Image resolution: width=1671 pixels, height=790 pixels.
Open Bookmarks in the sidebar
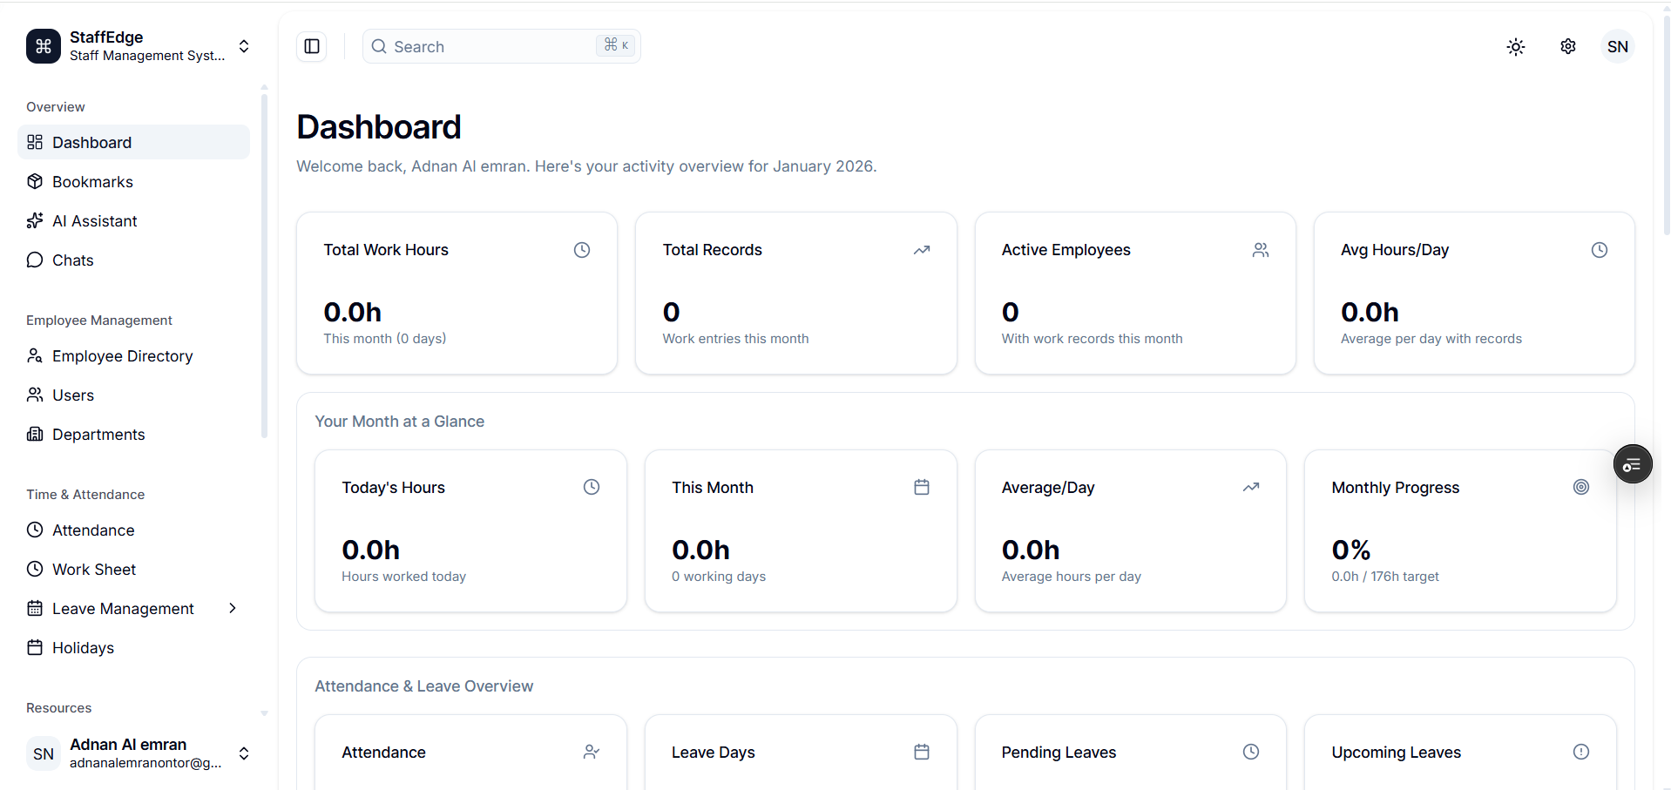coord(133,181)
